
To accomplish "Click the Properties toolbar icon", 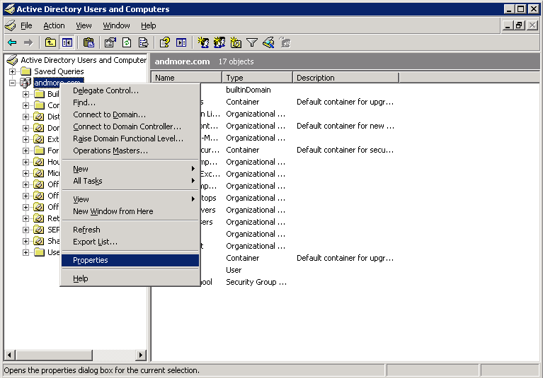I will [x=110, y=42].
